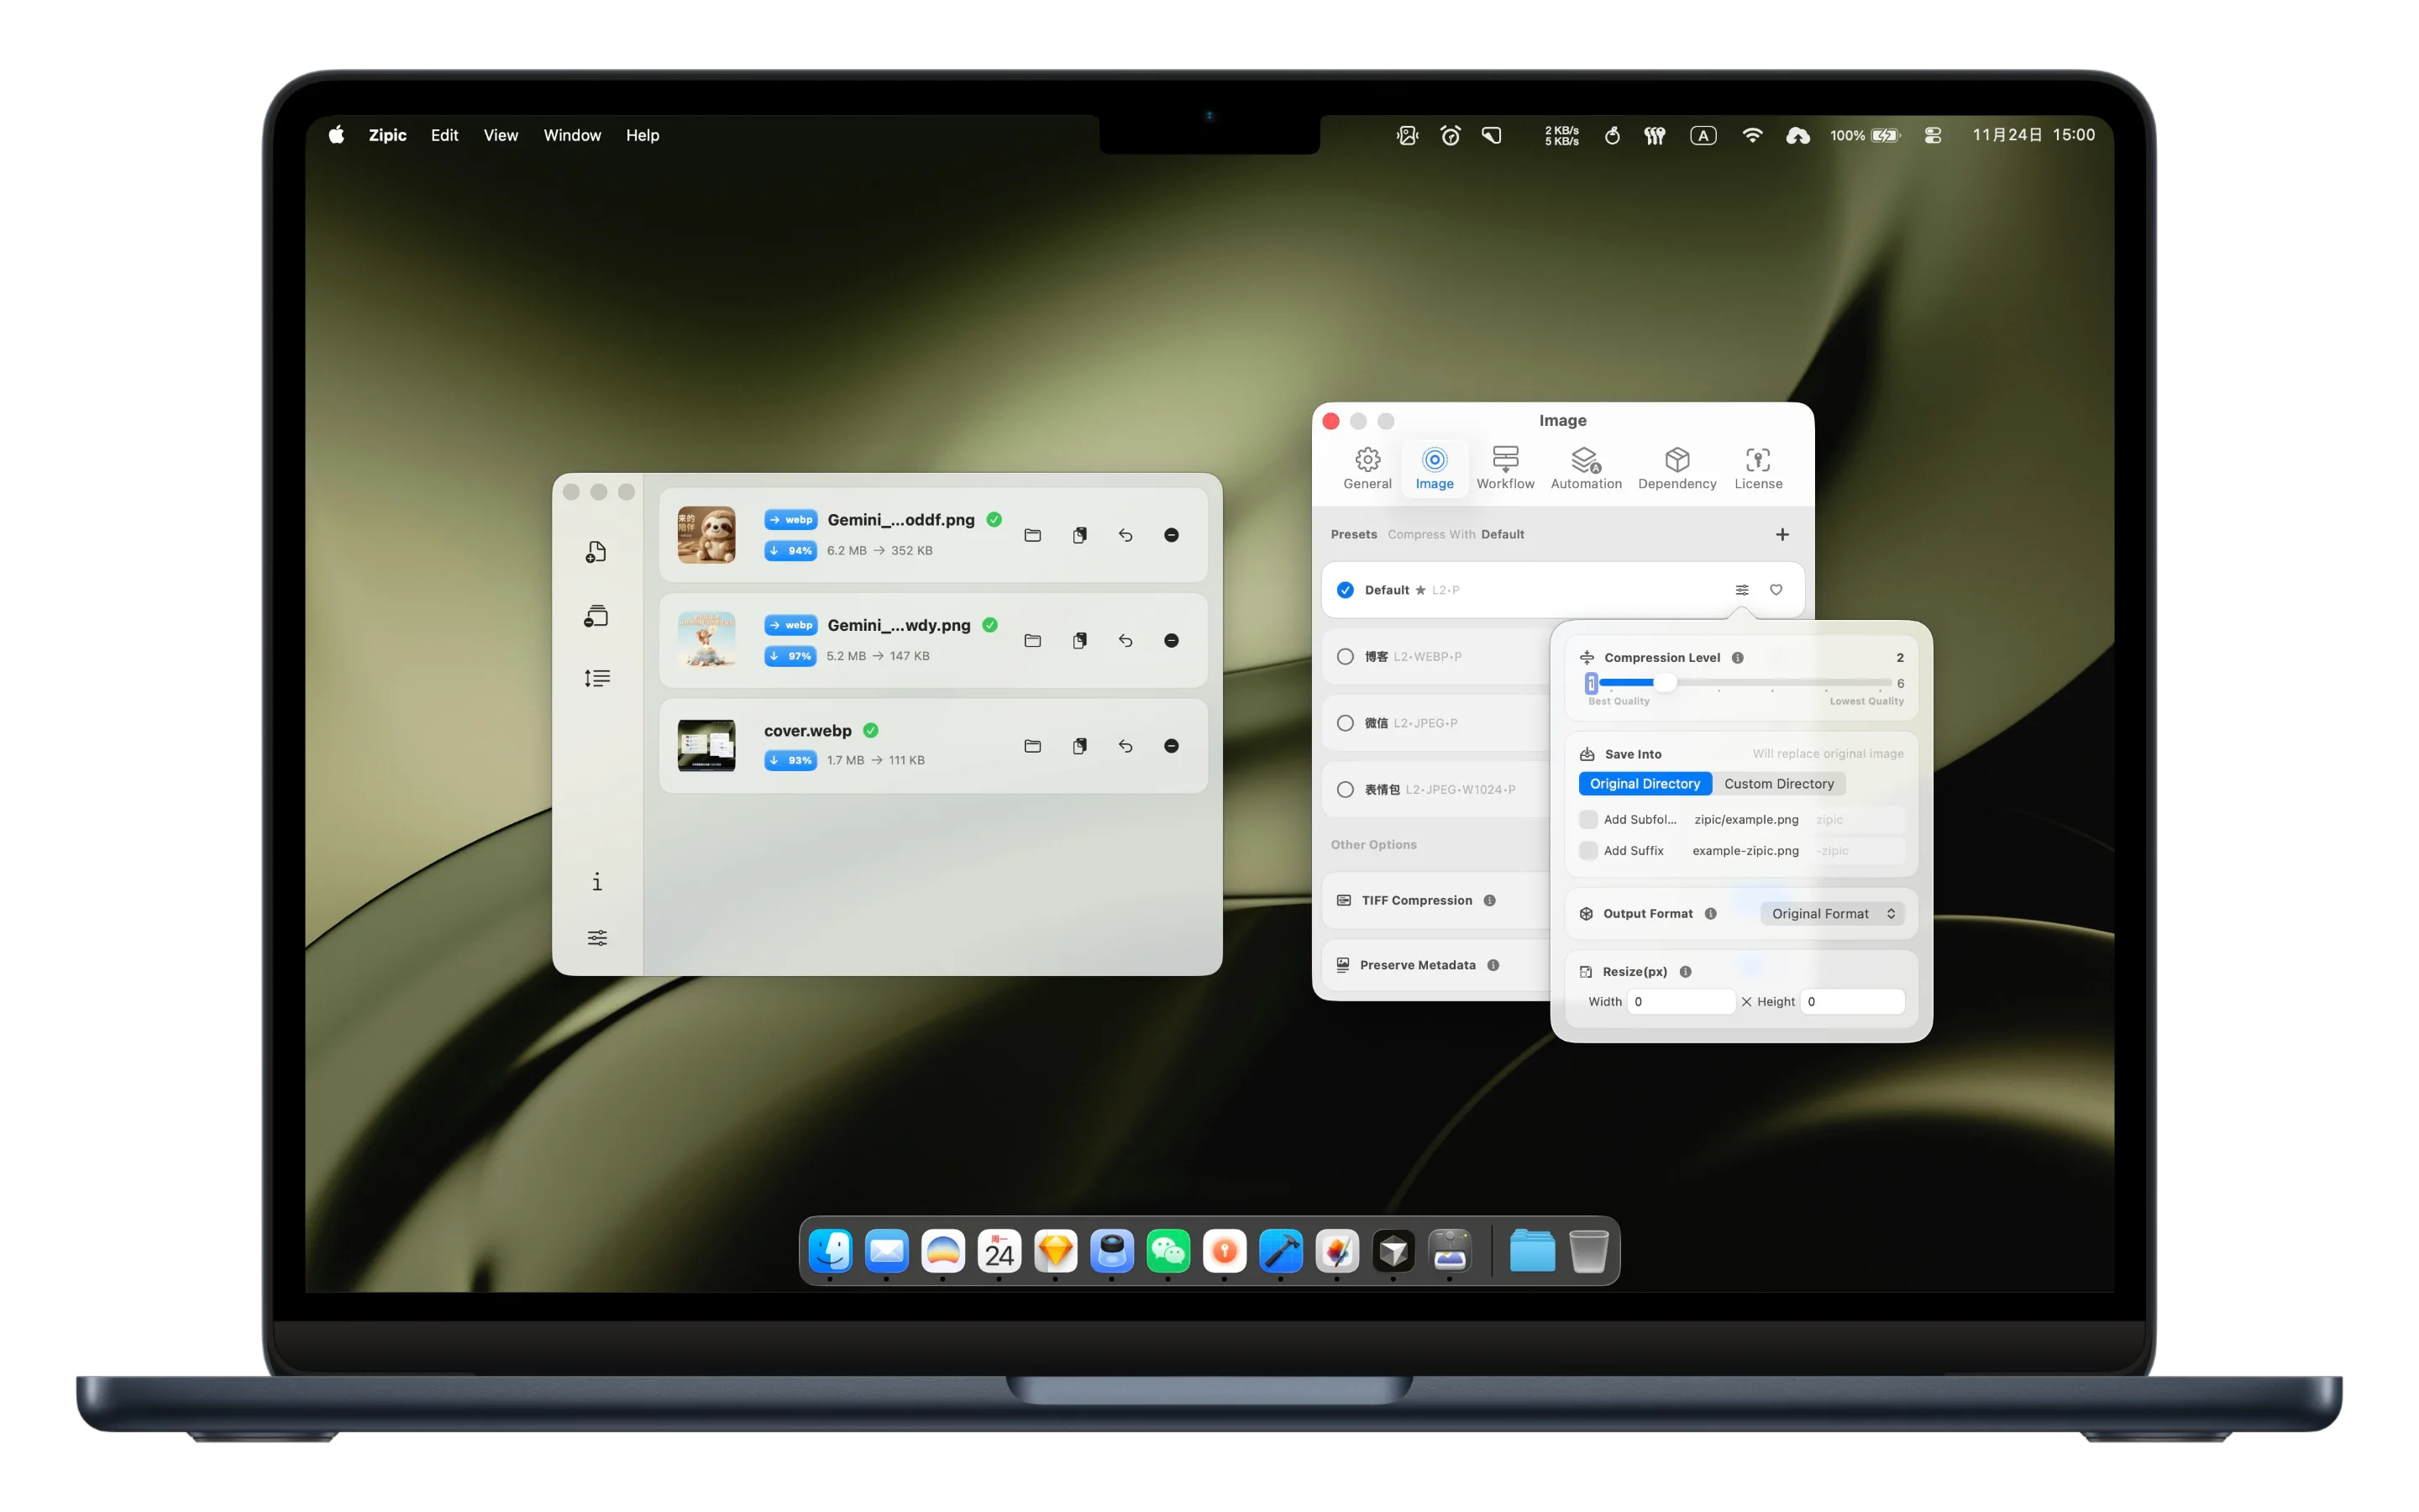The image size is (2419, 1512).
Task: Copy the compressed cover.webp file
Action: [x=1079, y=746]
